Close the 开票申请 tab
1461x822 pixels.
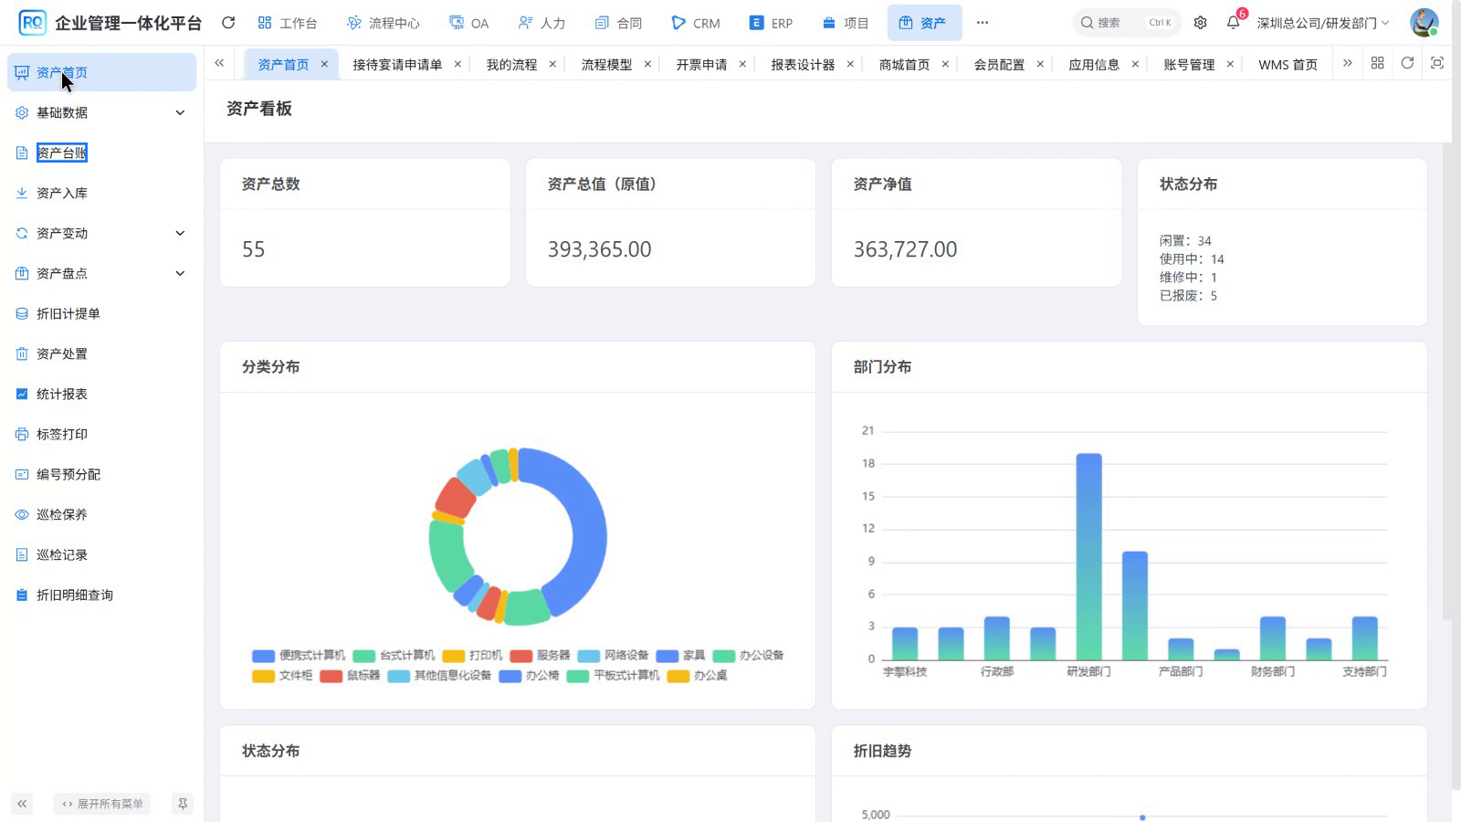[x=742, y=64]
